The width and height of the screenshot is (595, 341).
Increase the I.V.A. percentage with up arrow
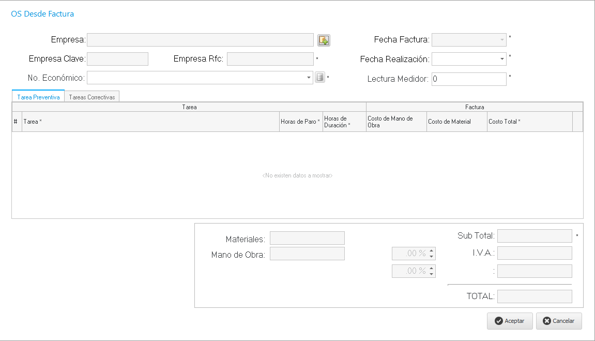click(432, 251)
